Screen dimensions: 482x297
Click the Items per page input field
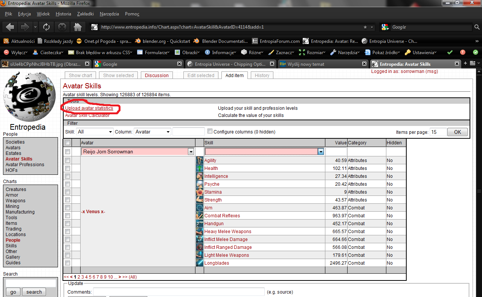coord(438,132)
